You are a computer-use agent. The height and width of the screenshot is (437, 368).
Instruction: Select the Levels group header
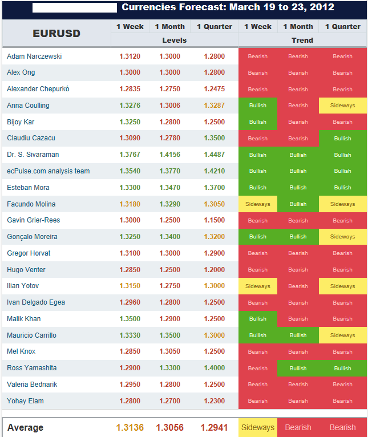click(x=175, y=41)
